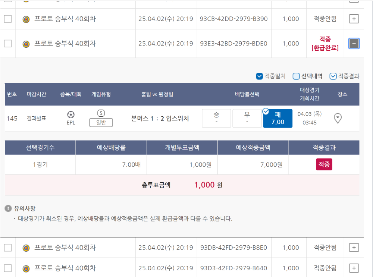Click target icon of 93CB-42DD-2979-B390 row

[26, 19]
